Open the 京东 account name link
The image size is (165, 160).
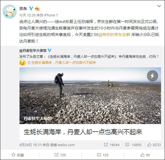coord(23,8)
